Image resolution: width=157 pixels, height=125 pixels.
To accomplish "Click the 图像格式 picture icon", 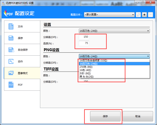I will (x=11, y=73).
